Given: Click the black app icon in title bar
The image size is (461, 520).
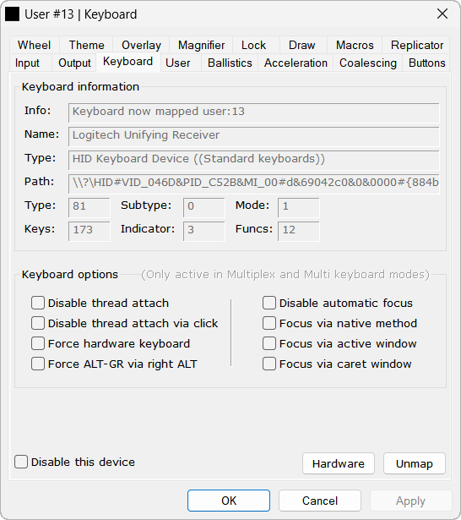Looking at the screenshot, I should (x=13, y=14).
